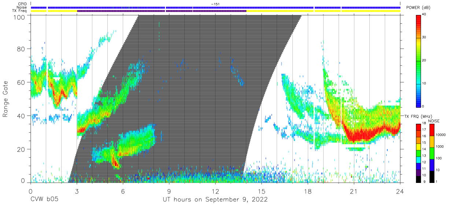This screenshot has height=207, width=450.
Task: Click the 1000 label on the noise legend
Action: pos(439,147)
